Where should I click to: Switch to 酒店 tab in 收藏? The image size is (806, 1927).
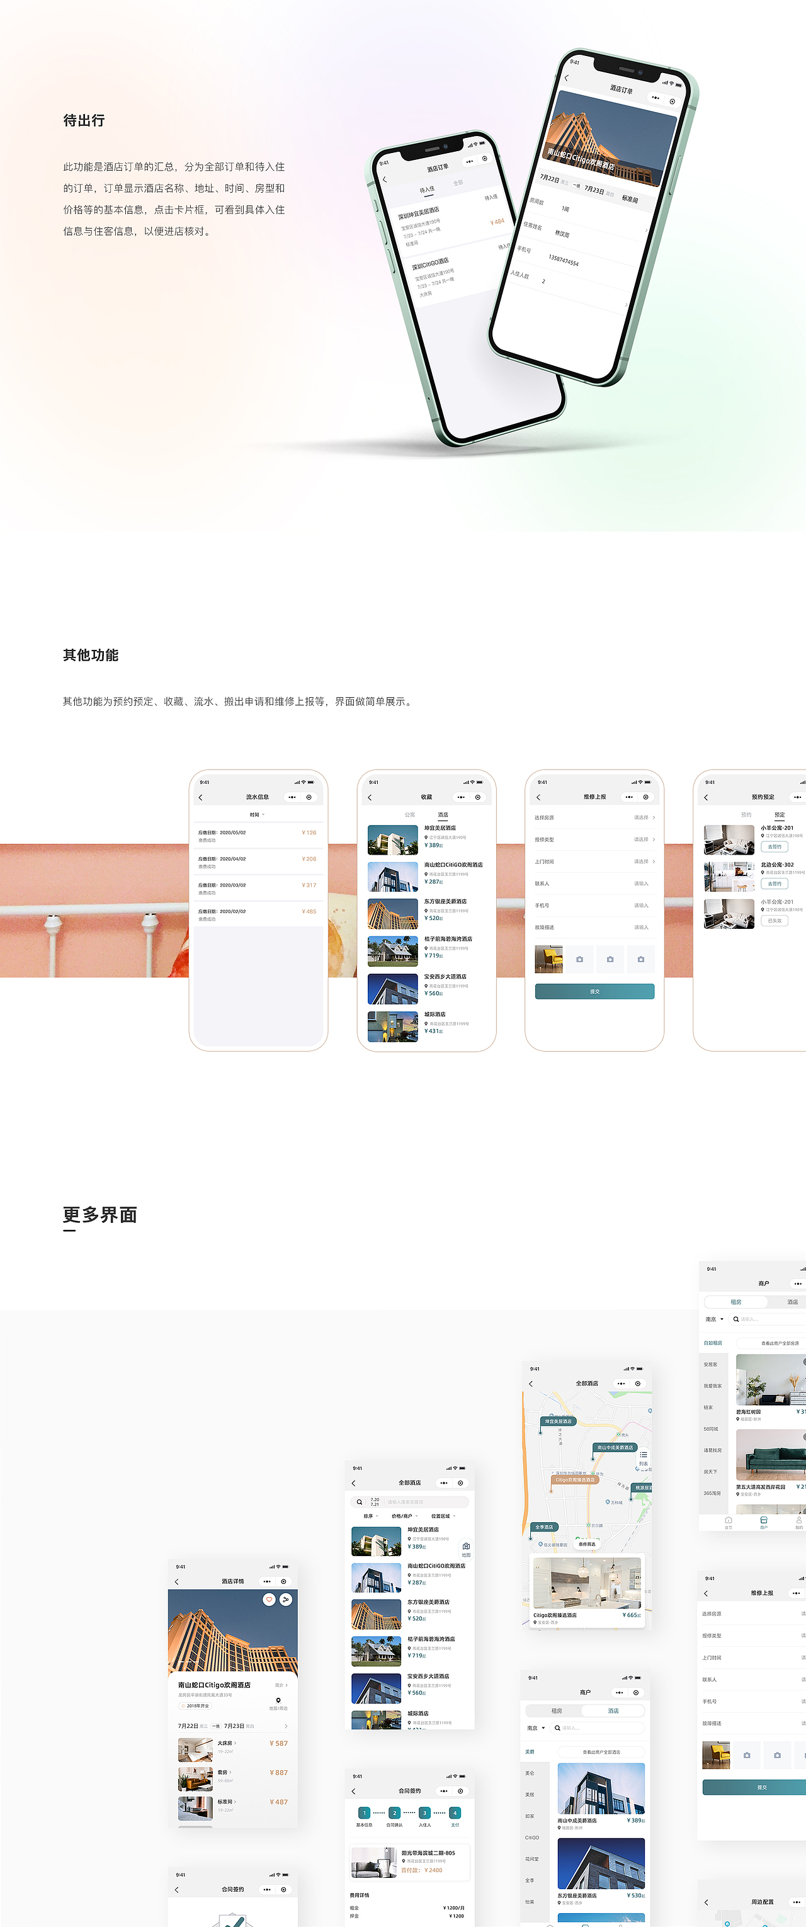pyautogui.click(x=443, y=815)
